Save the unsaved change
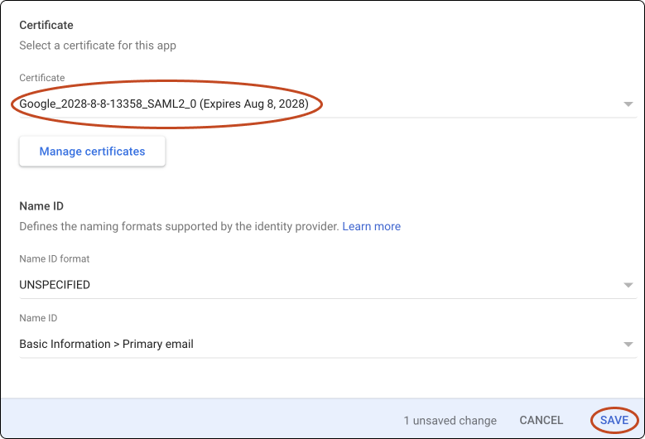 (614, 420)
